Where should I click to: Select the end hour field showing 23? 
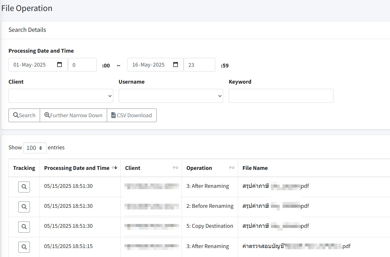[199, 65]
